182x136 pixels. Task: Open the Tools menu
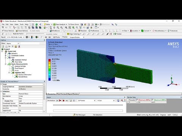pos(22,24)
